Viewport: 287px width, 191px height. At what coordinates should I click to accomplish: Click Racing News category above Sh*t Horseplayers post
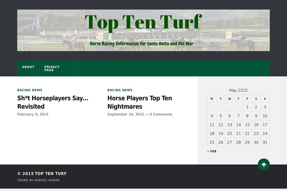pos(30,90)
